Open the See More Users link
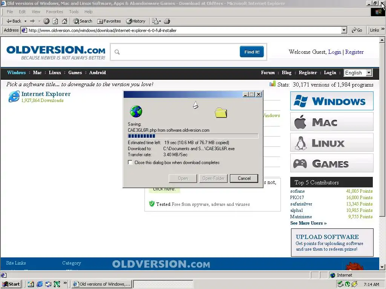 [x=308, y=223]
